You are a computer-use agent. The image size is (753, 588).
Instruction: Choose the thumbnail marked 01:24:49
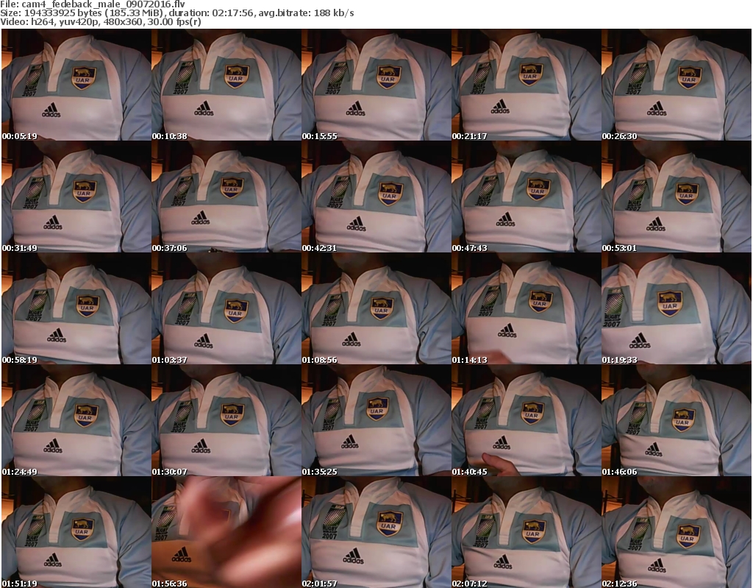pyautogui.click(x=76, y=420)
